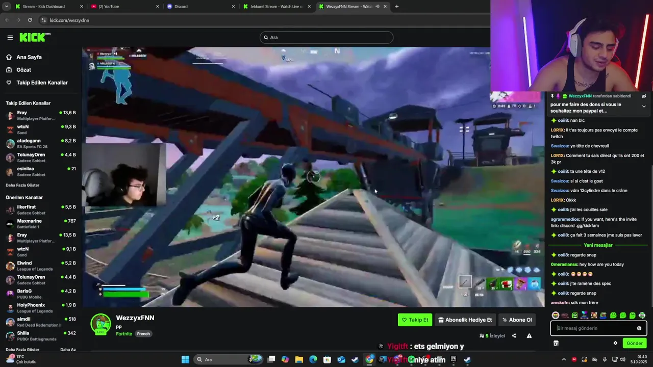Click Abonelik Hediye Et gift button
653x367 pixels.
point(465,320)
